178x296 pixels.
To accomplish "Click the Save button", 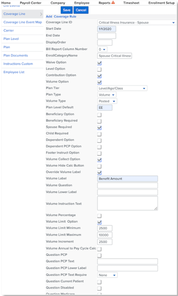I will click(x=67, y=10).
